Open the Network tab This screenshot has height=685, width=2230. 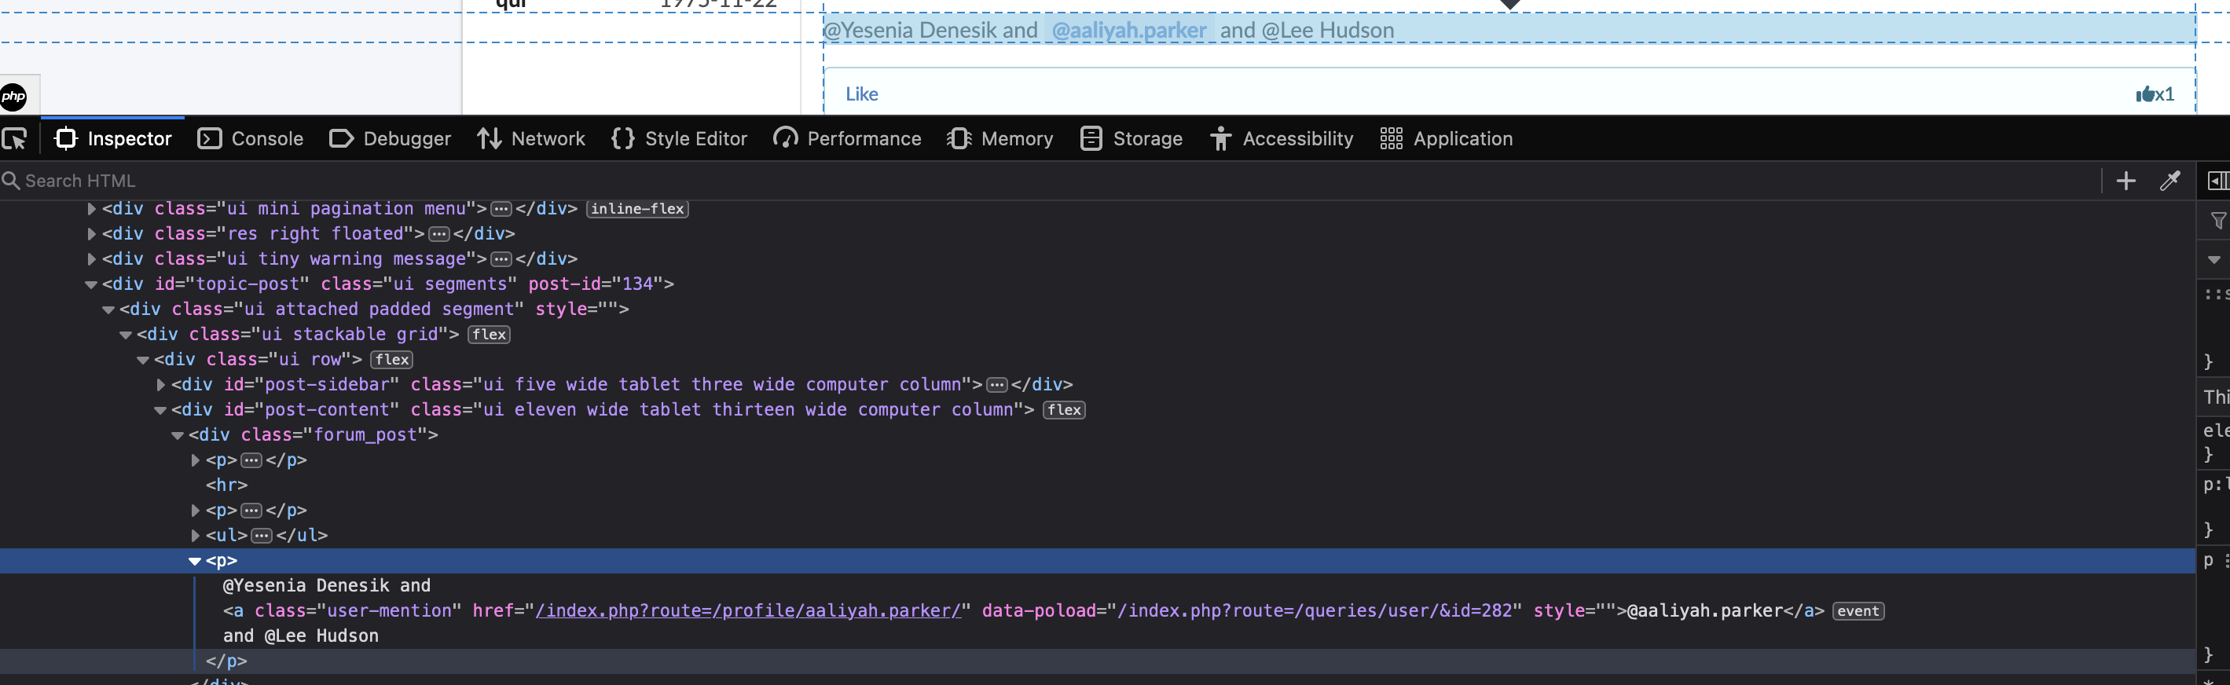pos(531,138)
